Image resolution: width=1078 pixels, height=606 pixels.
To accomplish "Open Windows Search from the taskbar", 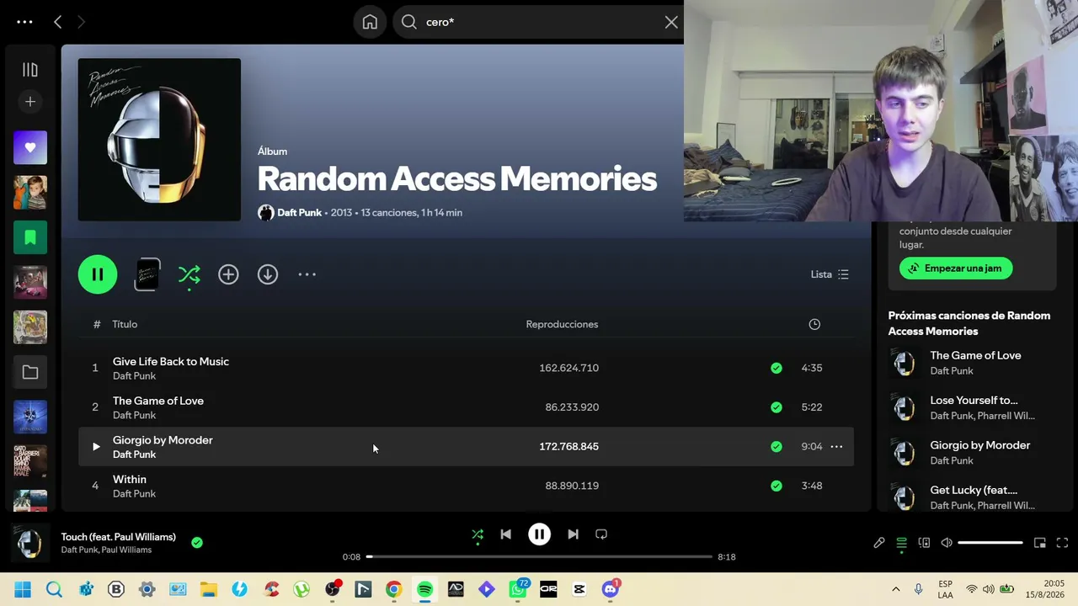I will (54, 590).
